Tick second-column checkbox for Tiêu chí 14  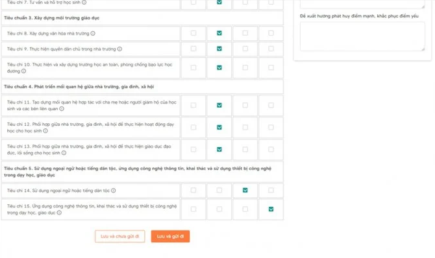(219, 190)
